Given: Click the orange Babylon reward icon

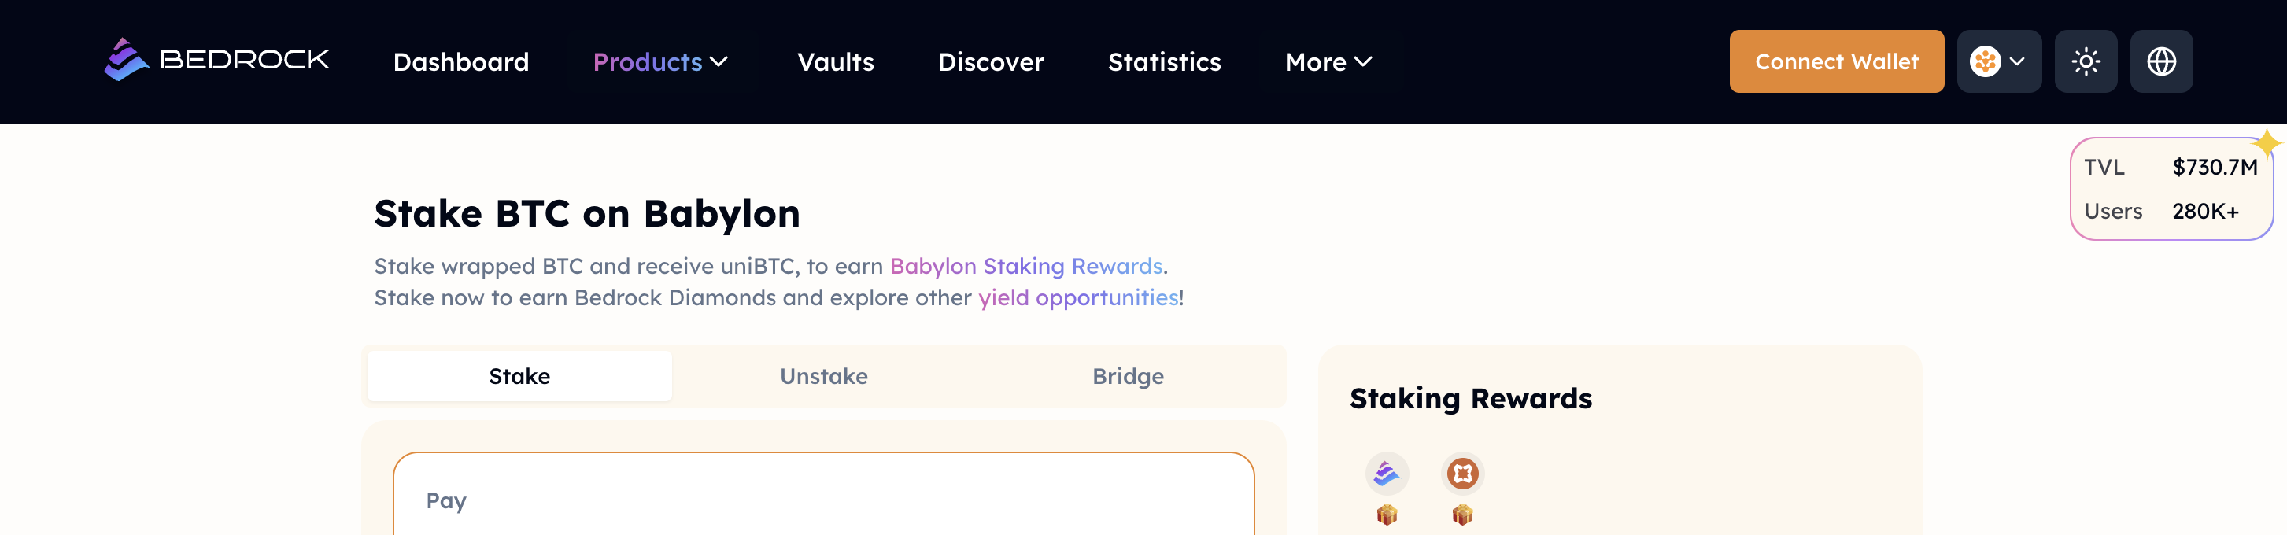Looking at the screenshot, I should 1461,473.
